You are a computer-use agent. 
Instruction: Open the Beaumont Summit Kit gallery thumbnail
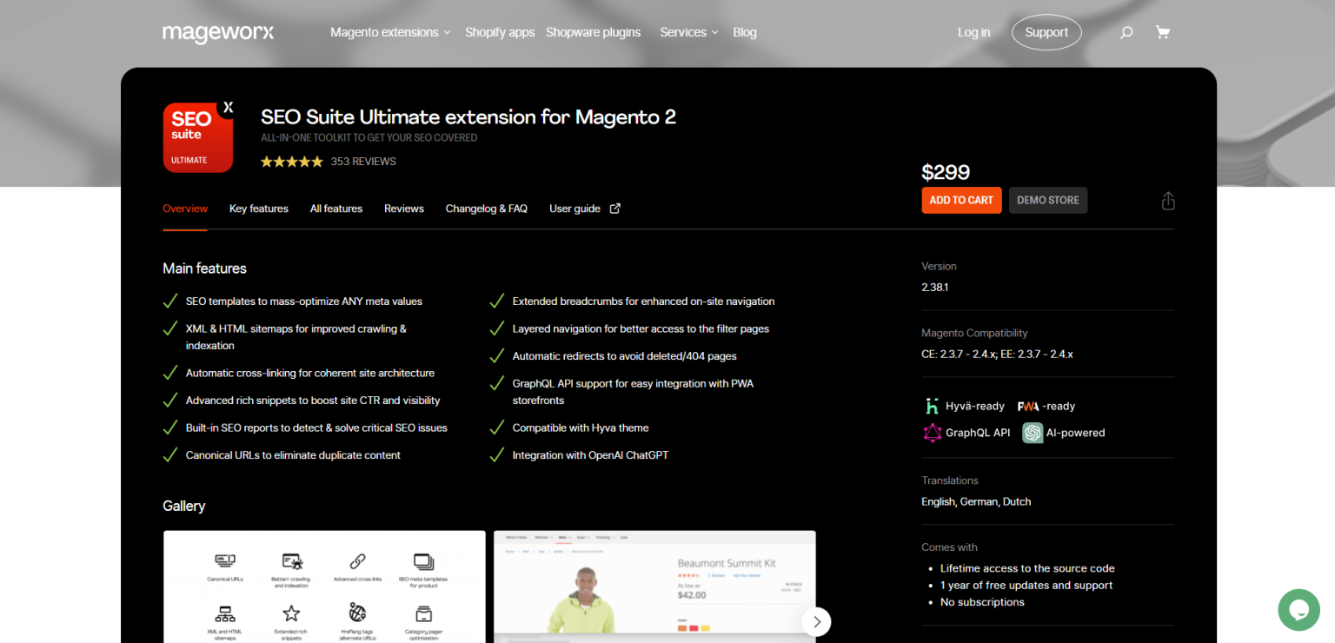coord(654,587)
